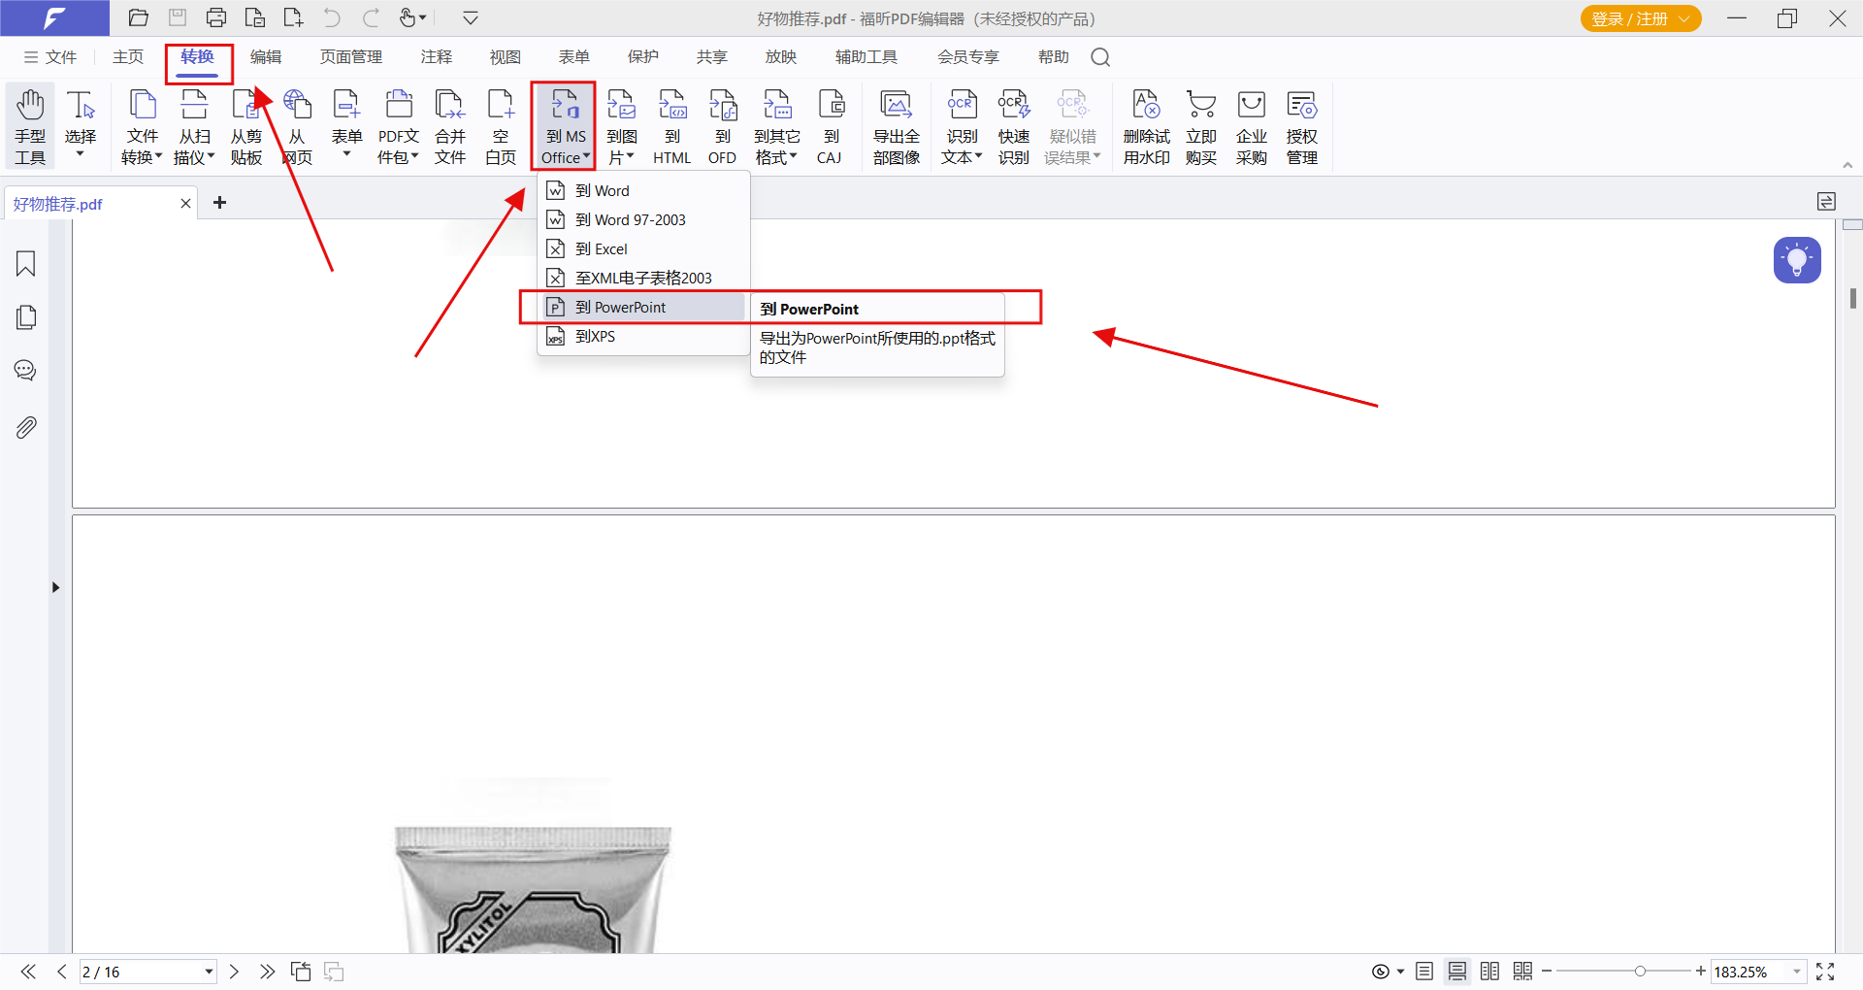Screen dimensions: 1863x990
Task: Open the Pages thumbnail panel
Action: click(26, 317)
